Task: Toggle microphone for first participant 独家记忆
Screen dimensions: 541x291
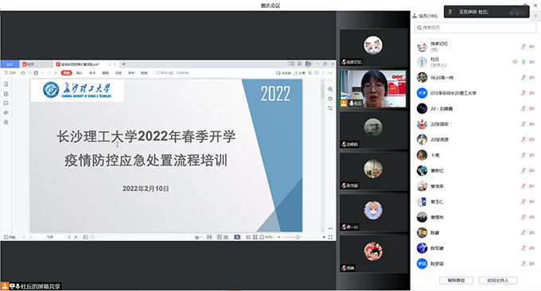Action: tap(523, 47)
